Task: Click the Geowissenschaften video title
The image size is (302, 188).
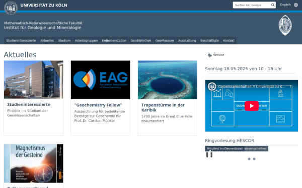Action: pyautogui.click(x=251, y=87)
